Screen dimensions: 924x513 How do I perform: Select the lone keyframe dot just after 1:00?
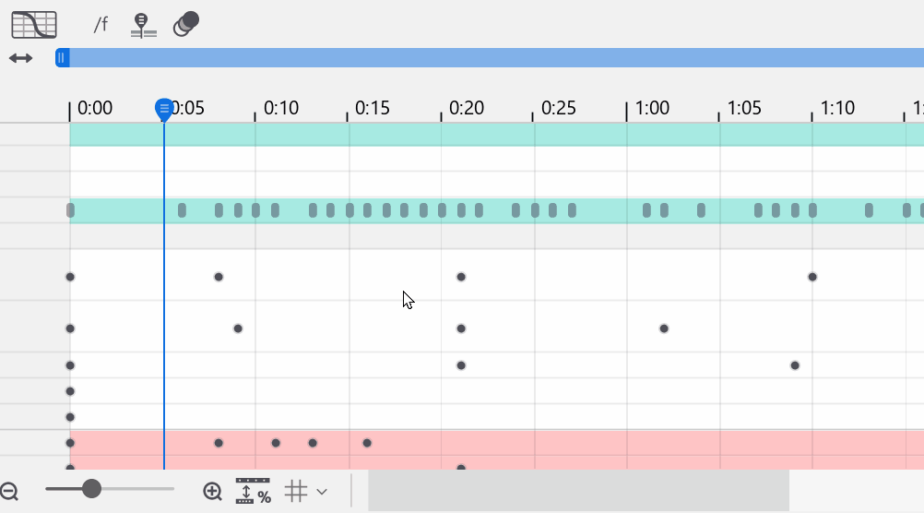point(664,328)
